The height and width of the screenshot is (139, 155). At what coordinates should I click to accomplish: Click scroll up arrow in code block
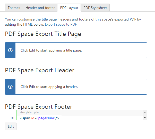(145, 112)
